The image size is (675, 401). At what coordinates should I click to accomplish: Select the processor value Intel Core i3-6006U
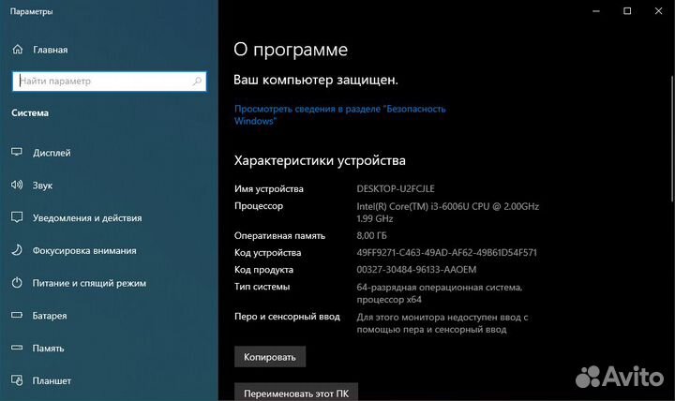pos(448,212)
